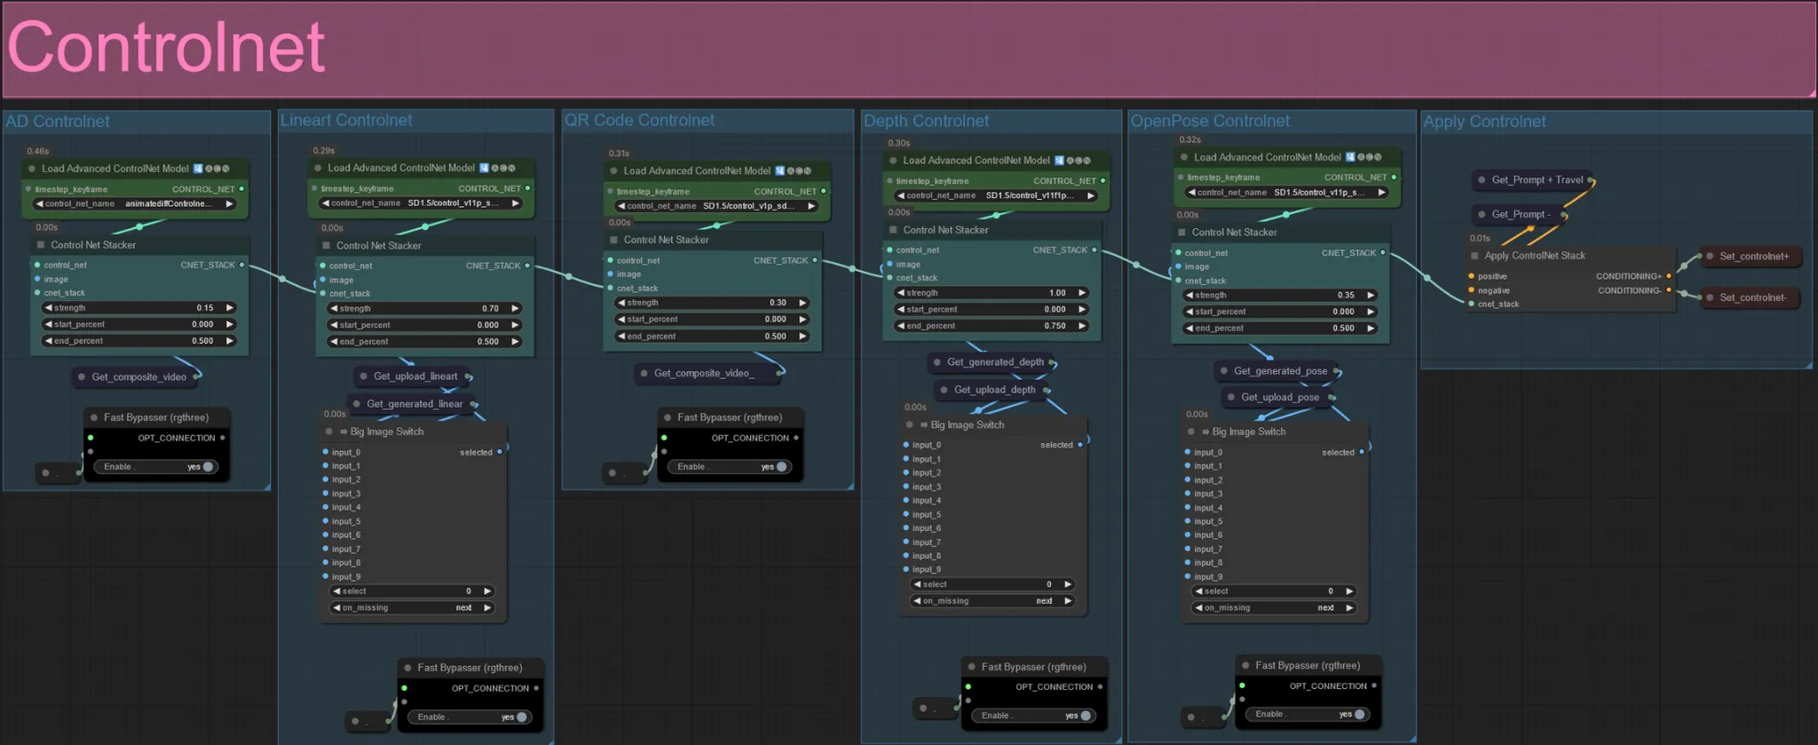Collapse the Fast Bypasser node in OpenPose Controlnet

[x=1245, y=665]
